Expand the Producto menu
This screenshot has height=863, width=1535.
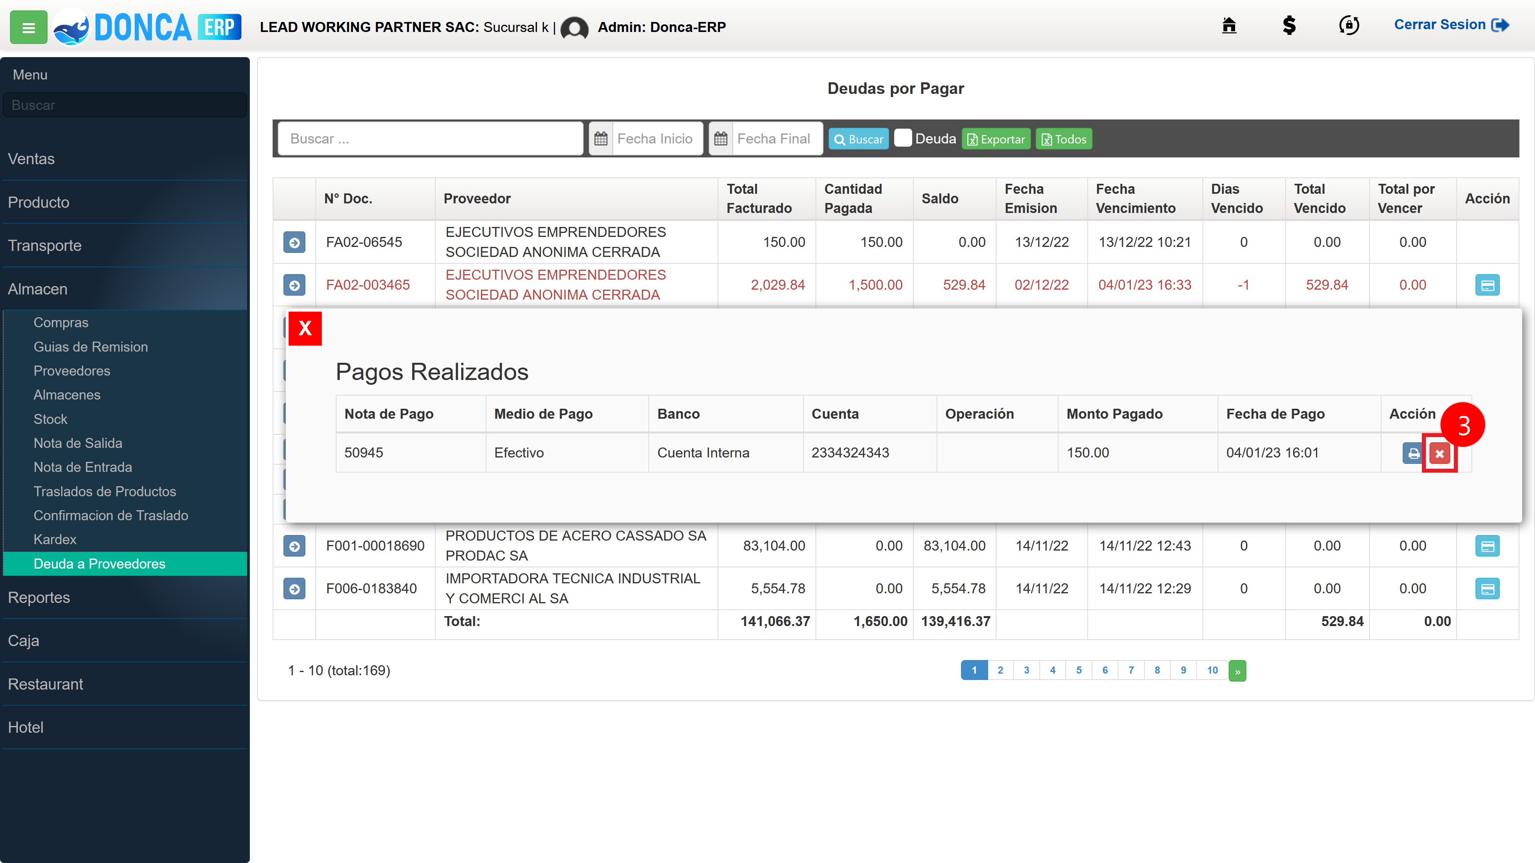tap(125, 203)
